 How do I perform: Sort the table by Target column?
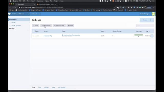[x=103, y=31]
